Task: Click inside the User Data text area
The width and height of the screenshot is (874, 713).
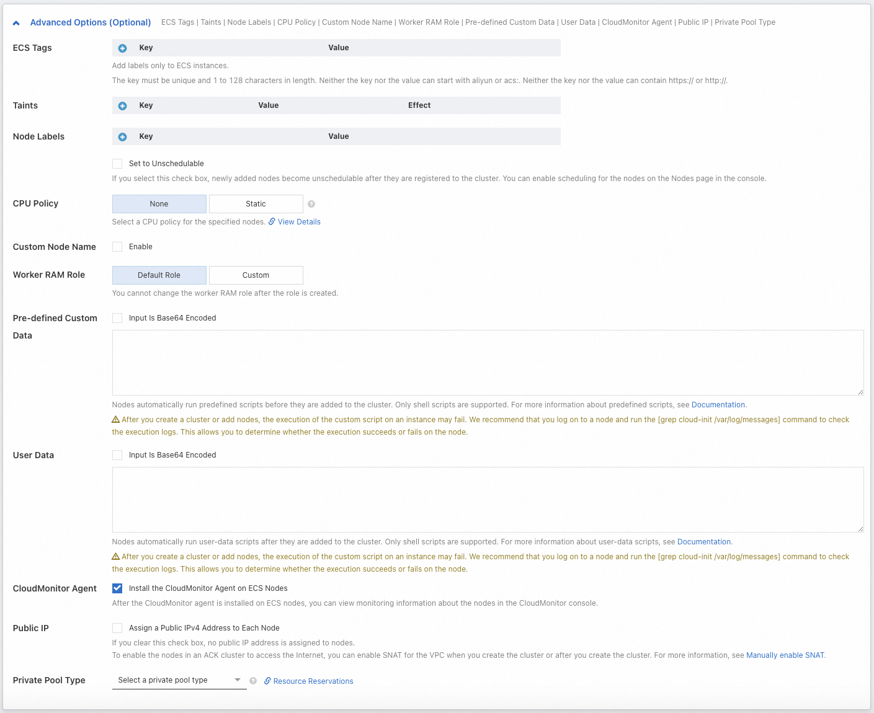Action: (488, 500)
